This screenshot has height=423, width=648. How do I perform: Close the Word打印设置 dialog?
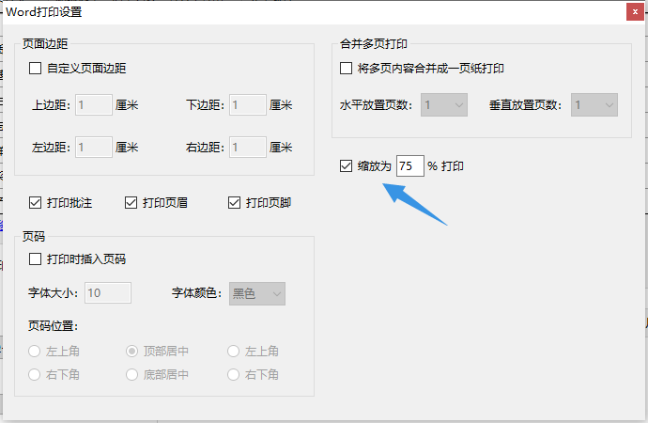(x=635, y=12)
